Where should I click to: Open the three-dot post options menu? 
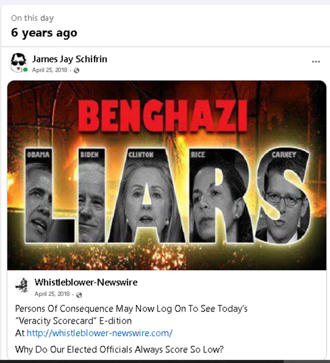316,62
